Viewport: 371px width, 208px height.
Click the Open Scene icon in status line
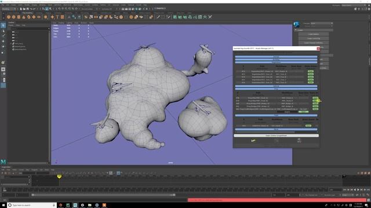(24, 9)
